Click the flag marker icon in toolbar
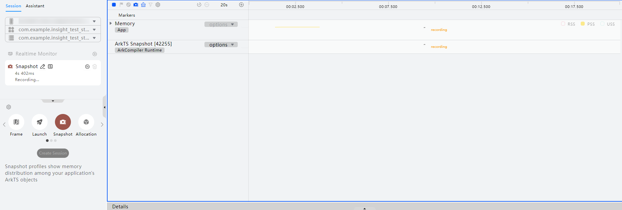The height and width of the screenshot is (210, 622). [121, 5]
